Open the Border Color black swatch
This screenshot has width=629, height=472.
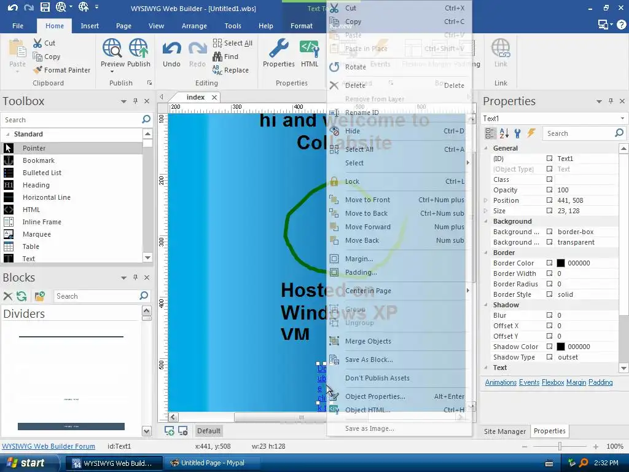pos(561,263)
